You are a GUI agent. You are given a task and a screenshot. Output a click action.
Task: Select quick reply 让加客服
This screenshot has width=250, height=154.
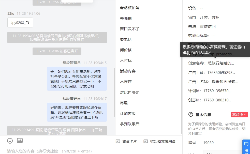(x=128, y=114)
